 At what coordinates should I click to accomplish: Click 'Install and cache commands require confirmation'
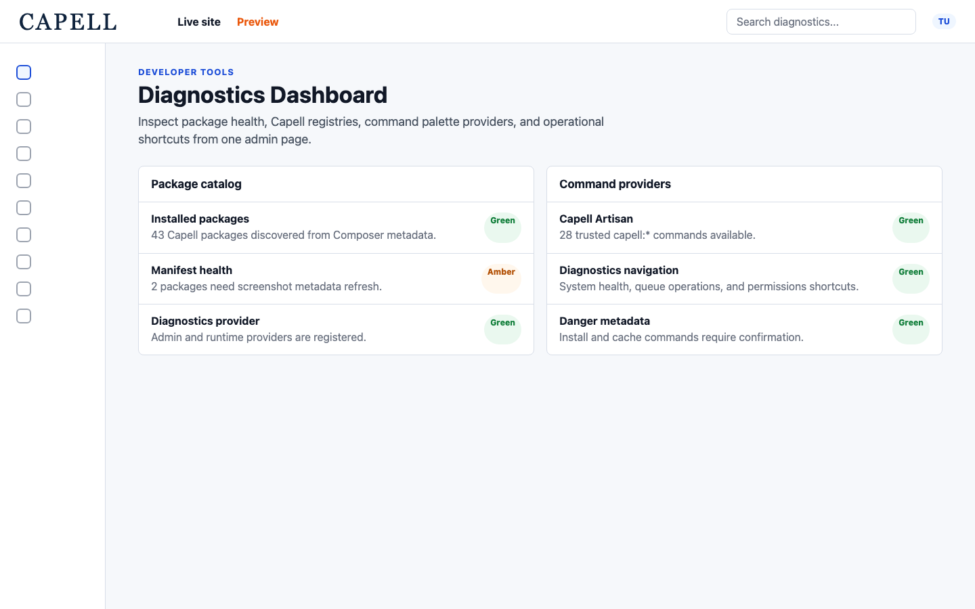[x=681, y=337]
